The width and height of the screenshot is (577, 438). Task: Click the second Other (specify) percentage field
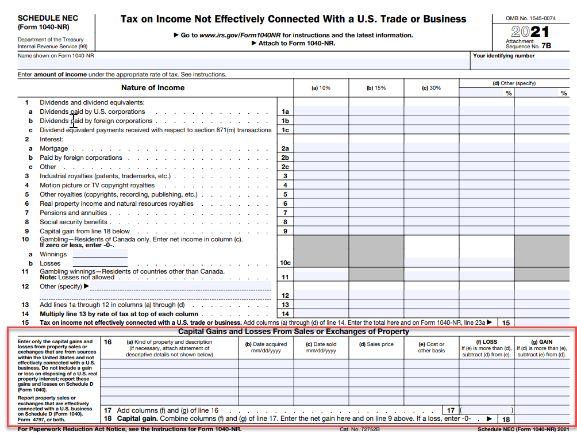537,93
